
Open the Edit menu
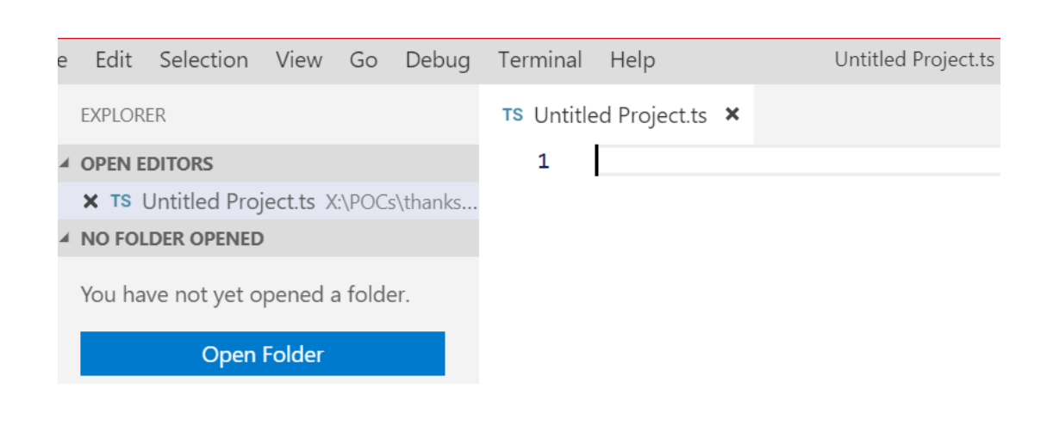pos(114,60)
